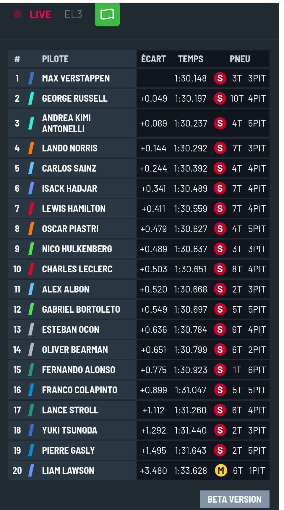Click the red team stripe beside Lewis Hamilton
Image resolution: width=284 pixels, height=510 pixels.
coord(31,209)
